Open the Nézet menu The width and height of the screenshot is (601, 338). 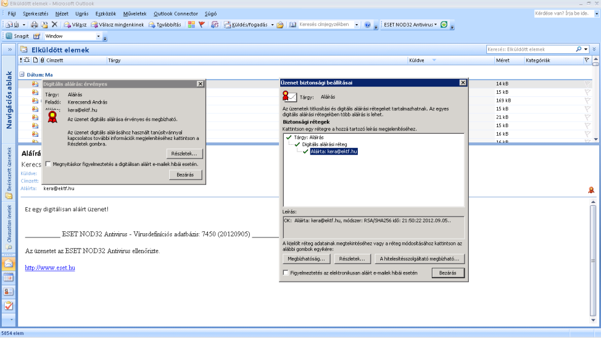[62, 14]
